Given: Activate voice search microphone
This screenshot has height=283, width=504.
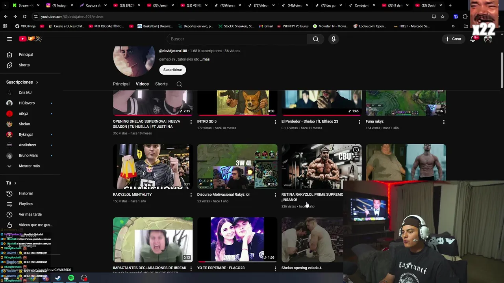Looking at the screenshot, I should [334, 39].
